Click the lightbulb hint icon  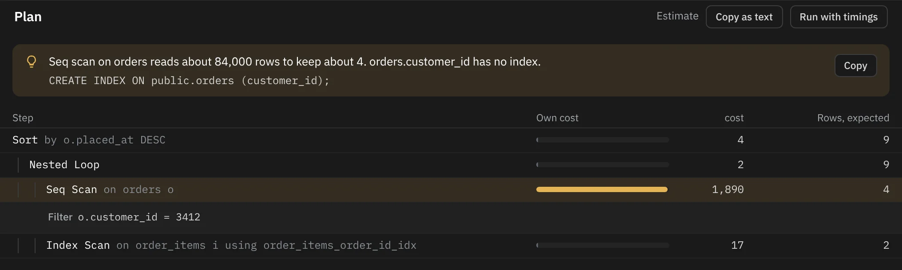click(32, 62)
